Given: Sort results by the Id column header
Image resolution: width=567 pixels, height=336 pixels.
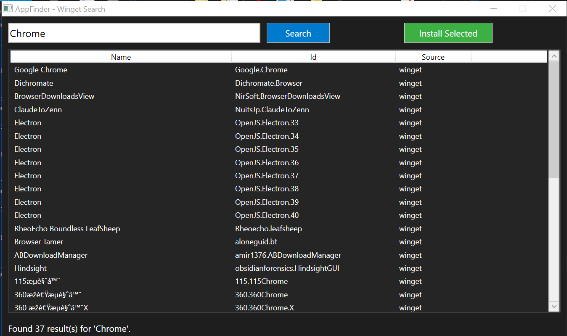Looking at the screenshot, I should (313, 57).
